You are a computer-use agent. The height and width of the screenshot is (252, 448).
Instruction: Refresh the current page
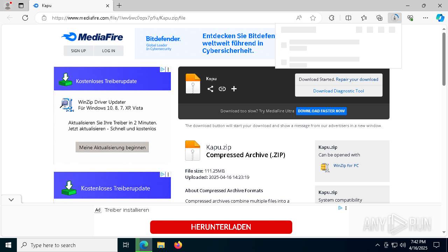[x=25, y=18]
